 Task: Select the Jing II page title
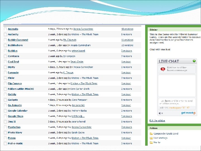tap(12, 122)
